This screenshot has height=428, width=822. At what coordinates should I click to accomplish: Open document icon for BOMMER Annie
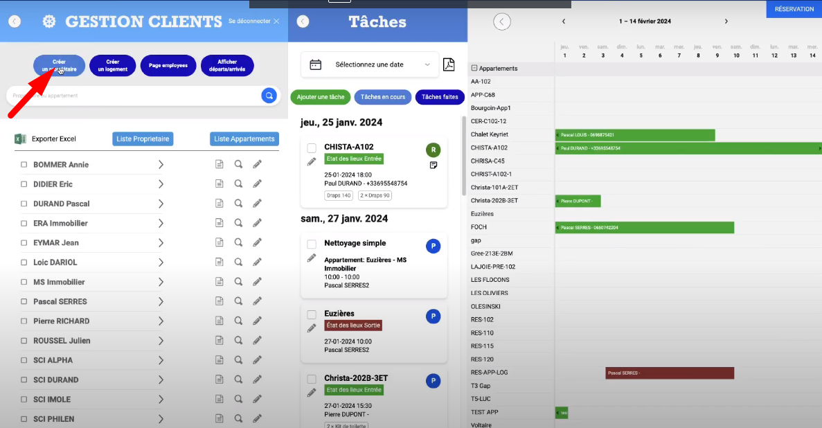click(219, 165)
